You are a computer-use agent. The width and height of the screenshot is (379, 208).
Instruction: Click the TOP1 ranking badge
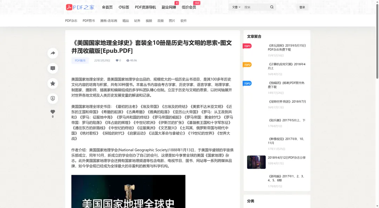[247, 46]
